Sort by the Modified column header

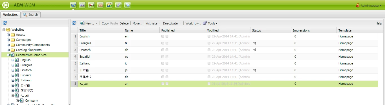[228, 30]
